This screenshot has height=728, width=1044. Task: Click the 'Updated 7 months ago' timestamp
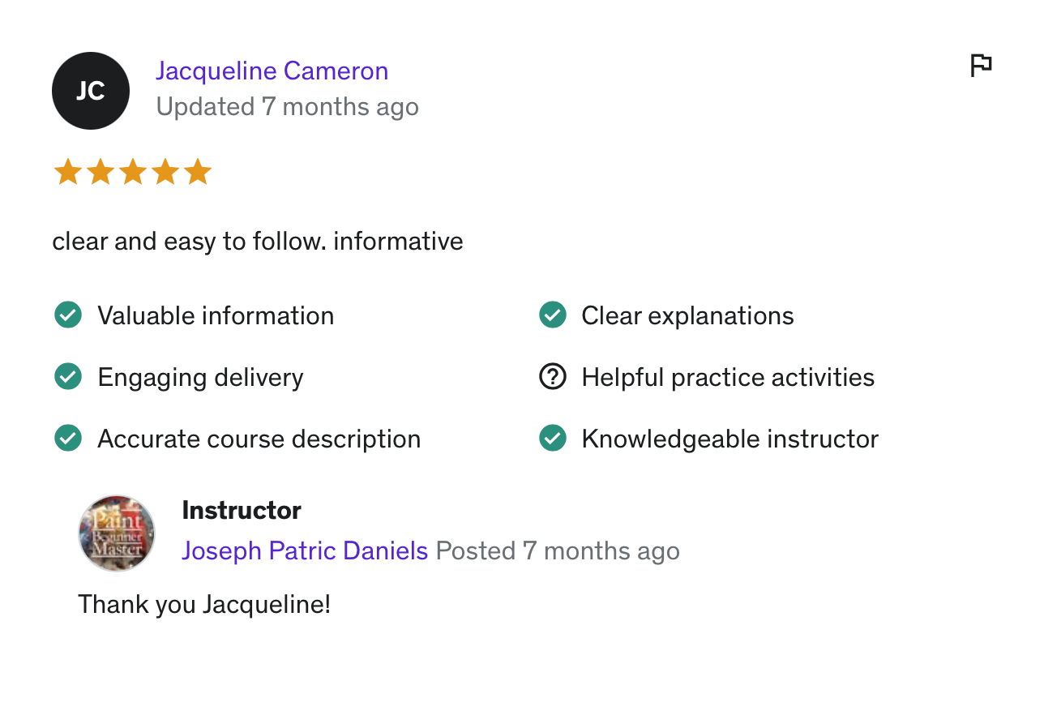click(287, 107)
